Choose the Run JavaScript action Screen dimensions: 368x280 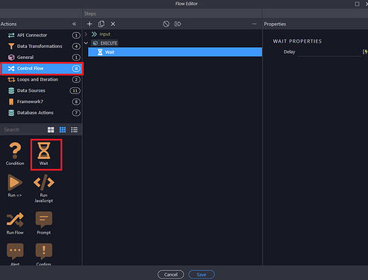pyautogui.click(x=44, y=188)
